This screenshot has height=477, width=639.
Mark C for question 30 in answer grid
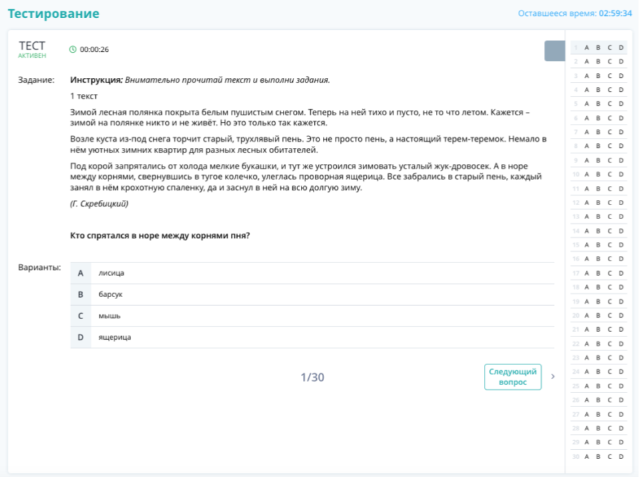(x=610, y=456)
